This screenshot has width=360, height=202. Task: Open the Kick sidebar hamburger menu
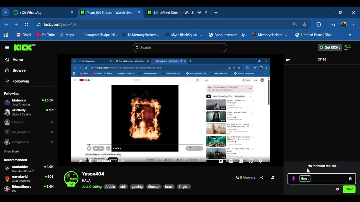tap(7, 47)
